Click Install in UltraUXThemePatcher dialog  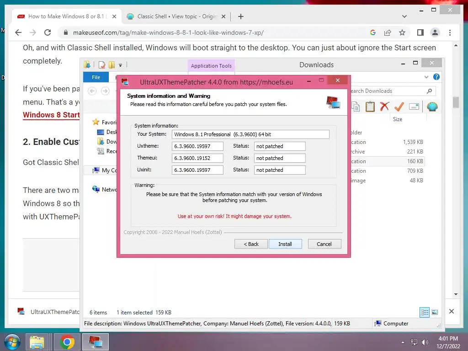pyautogui.click(x=285, y=244)
